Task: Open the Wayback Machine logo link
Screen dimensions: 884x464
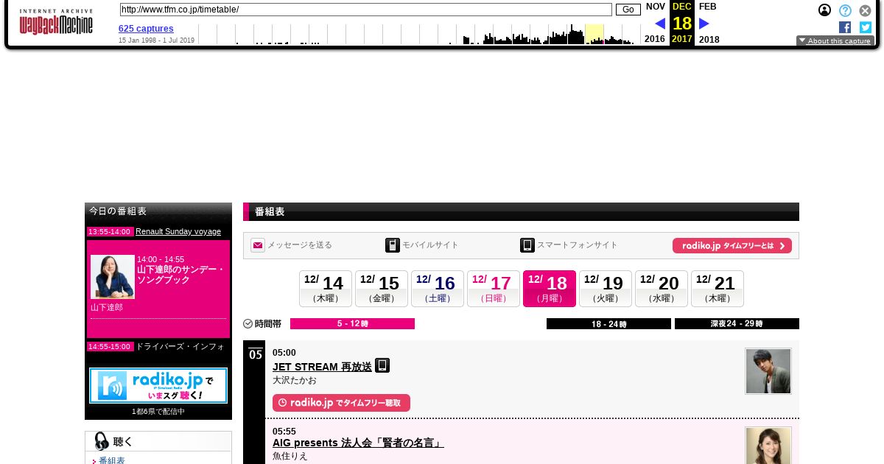Action: tap(56, 22)
